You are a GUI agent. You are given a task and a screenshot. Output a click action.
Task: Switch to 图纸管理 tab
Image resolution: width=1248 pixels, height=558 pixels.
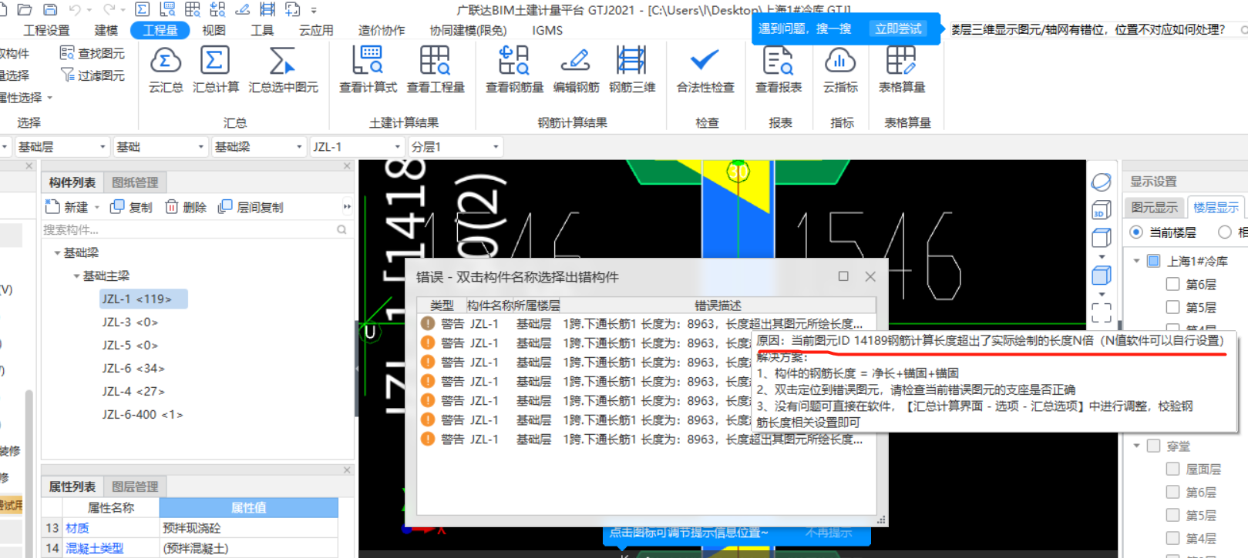point(135,182)
